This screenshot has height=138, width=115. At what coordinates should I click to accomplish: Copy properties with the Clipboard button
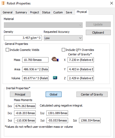click(98, 33)
